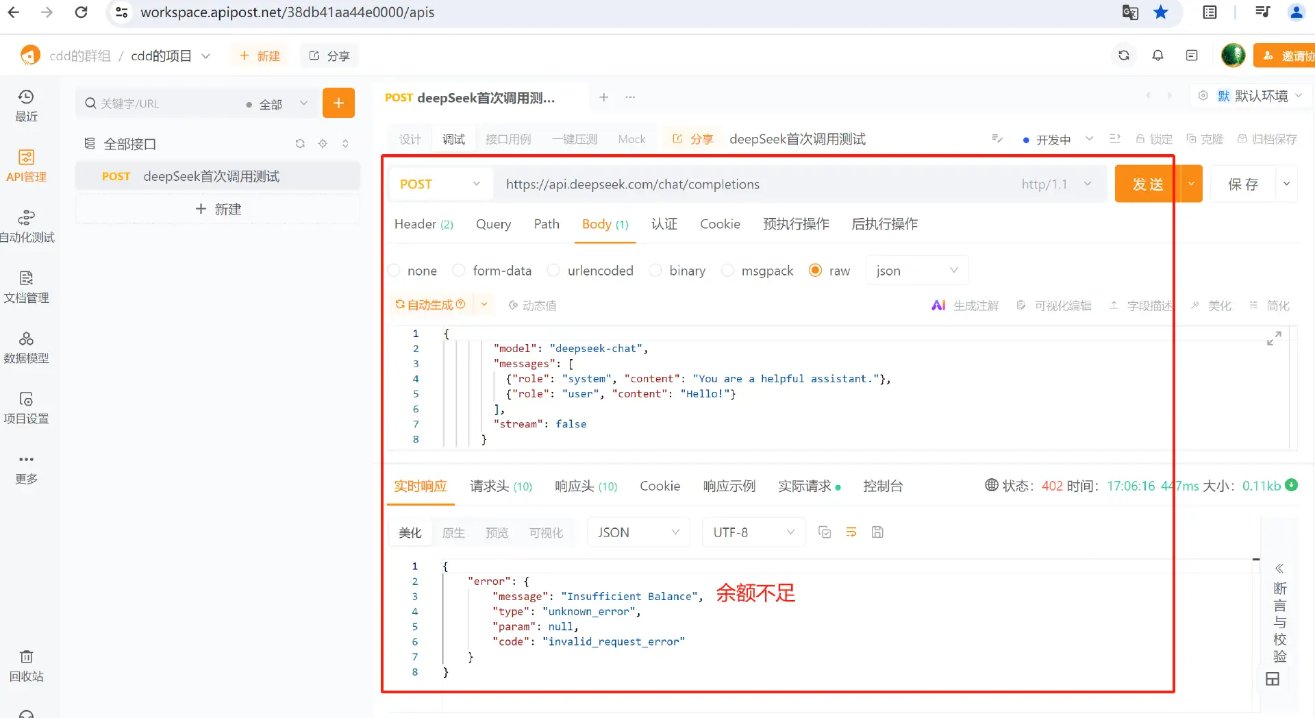The width and height of the screenshot is (1315, 718).
Task: Open the 数据模型 sidebar icon
Action: 26,347
